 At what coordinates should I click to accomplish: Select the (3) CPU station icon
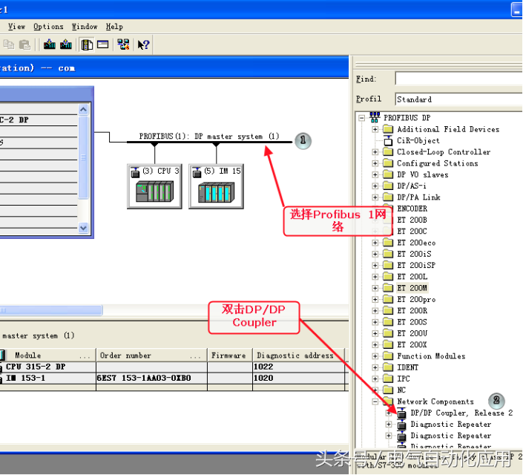(154, 186)
